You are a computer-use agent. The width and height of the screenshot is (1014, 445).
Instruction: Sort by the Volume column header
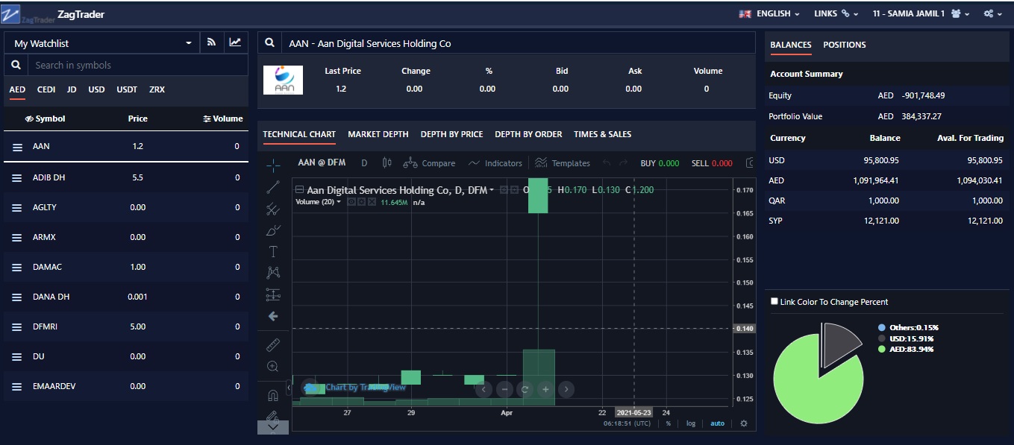point(223,119)
